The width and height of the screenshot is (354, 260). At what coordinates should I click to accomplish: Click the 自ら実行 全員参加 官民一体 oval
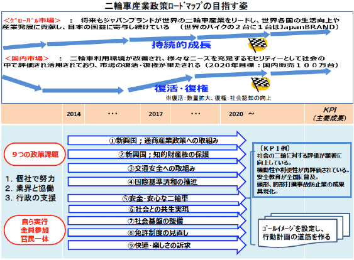coord(35,230)
